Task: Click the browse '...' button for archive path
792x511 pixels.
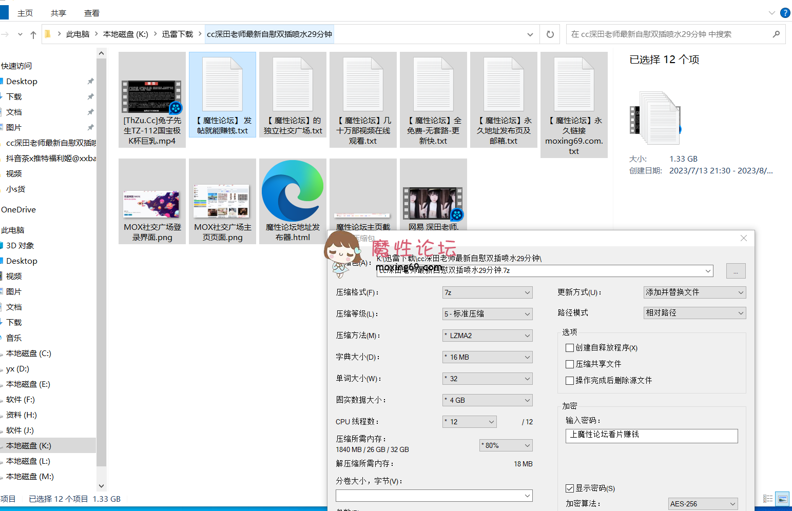Action: tap(736, 271)
